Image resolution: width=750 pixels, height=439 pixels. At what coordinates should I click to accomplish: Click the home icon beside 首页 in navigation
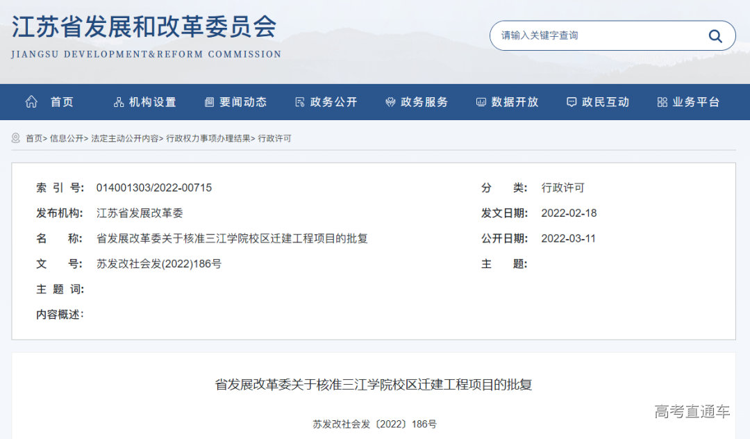31,101
